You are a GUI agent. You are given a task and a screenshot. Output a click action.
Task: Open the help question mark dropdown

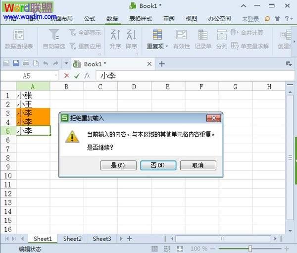point(289,19)
